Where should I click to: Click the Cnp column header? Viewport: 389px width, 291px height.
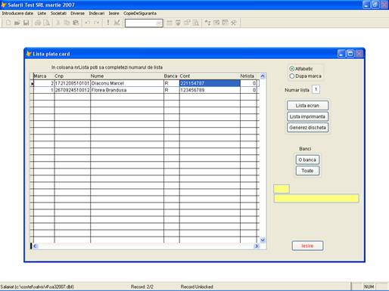tap(73, 76)
